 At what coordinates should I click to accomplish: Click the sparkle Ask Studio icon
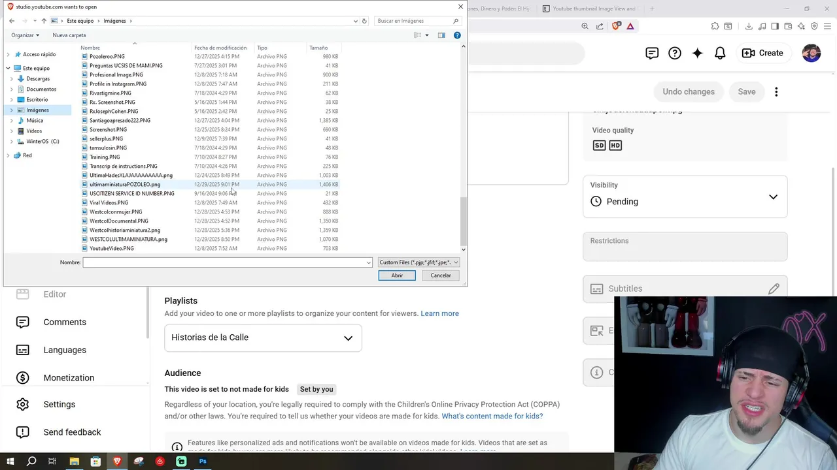tap(698, 54)
